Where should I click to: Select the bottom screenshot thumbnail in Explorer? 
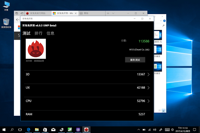[x=158, y=66]
